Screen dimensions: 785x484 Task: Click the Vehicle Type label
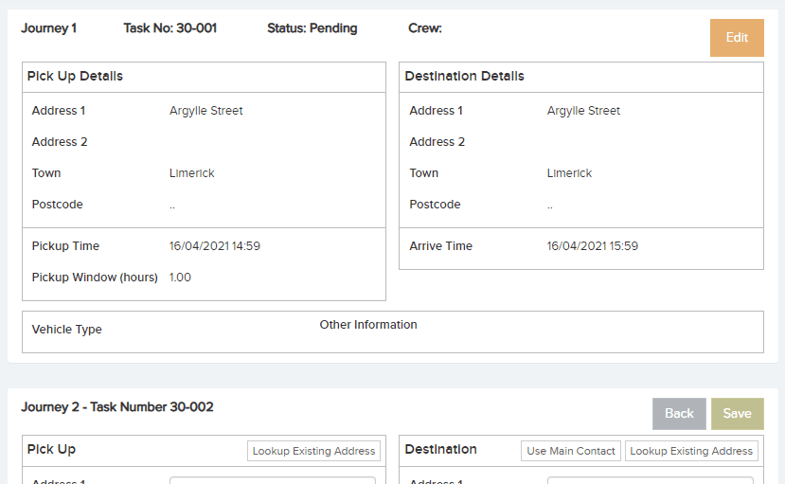(x=66, y=330)
